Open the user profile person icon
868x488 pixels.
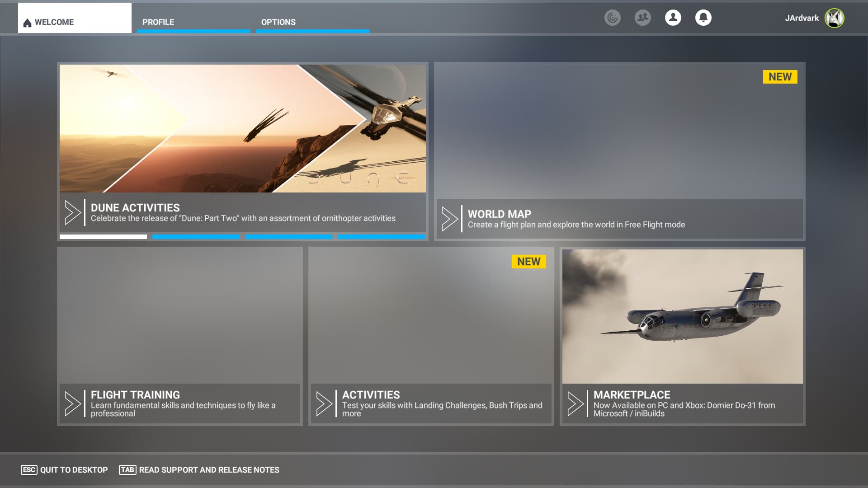tap(673, 18)
